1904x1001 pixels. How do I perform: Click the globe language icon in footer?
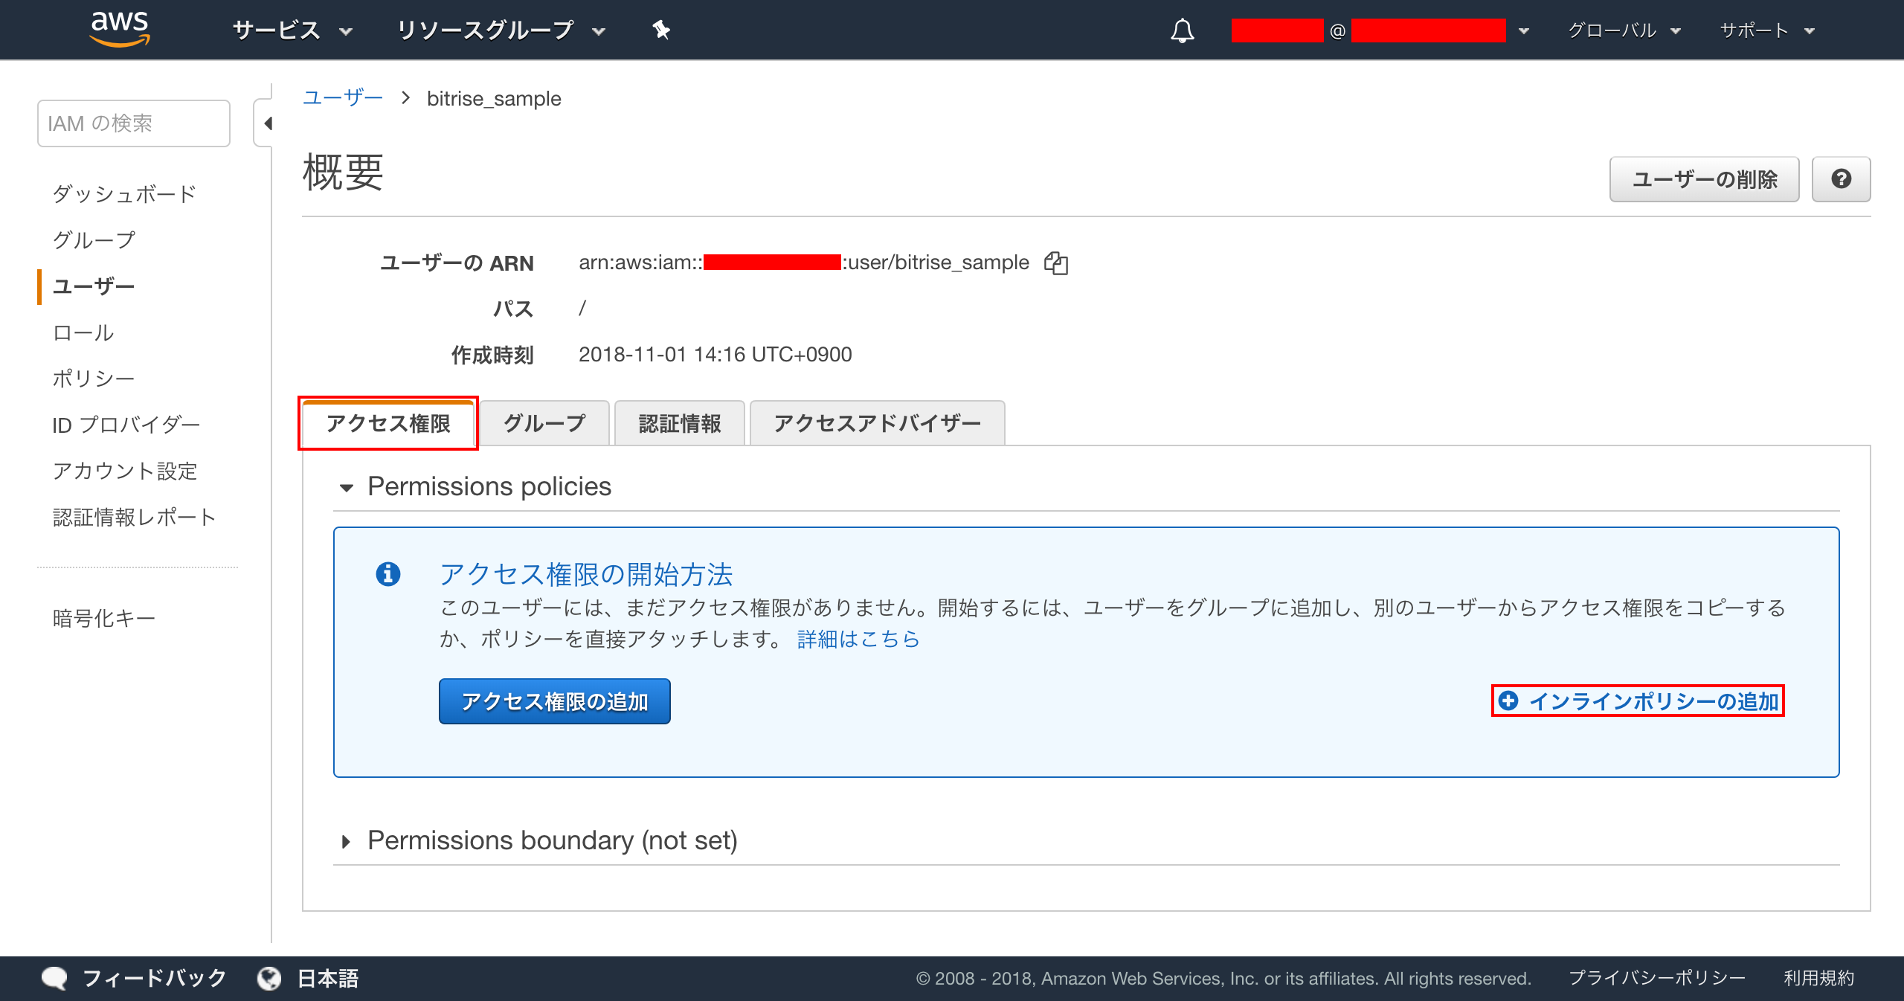(269, 978)
